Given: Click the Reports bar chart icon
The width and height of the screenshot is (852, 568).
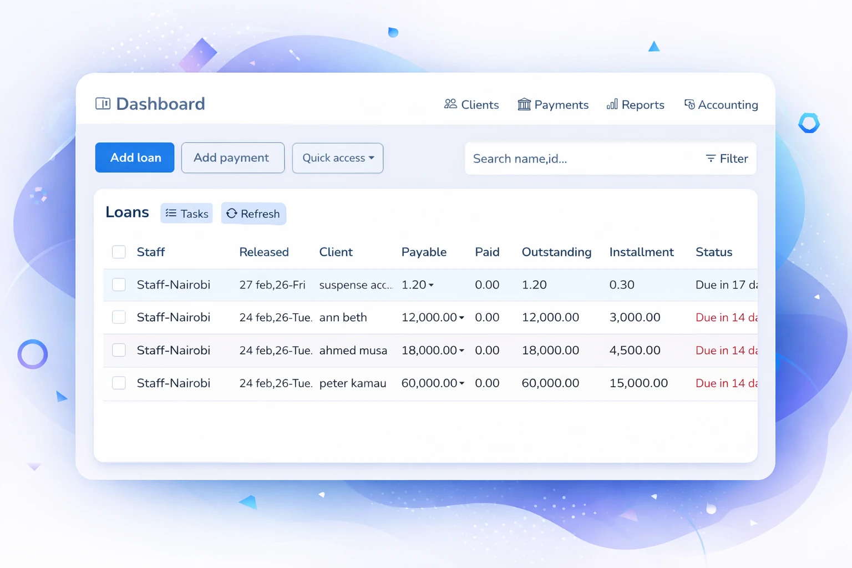Looking at the screenshot, I should [612, 104].
